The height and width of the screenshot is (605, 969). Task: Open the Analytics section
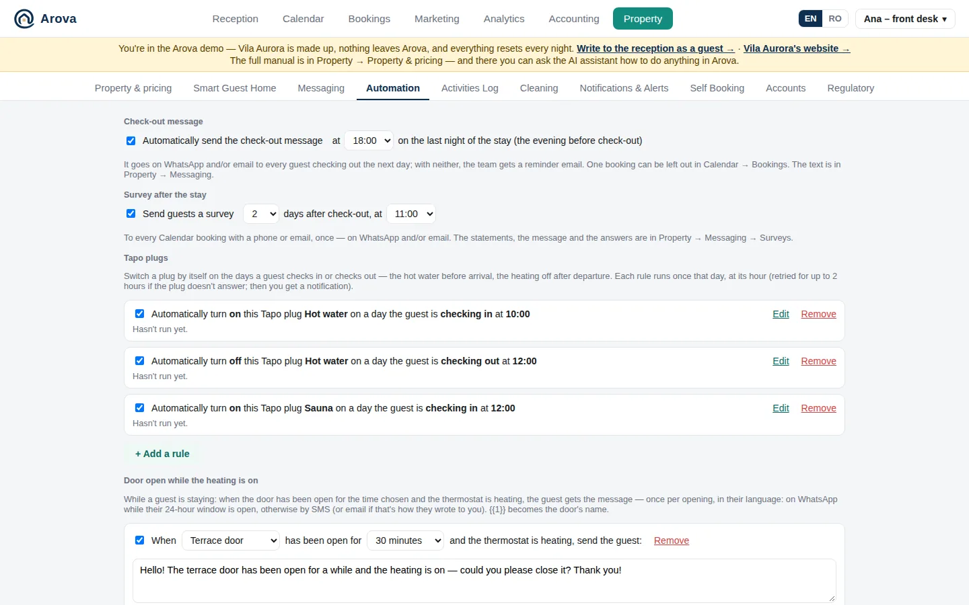coord(504,19)
